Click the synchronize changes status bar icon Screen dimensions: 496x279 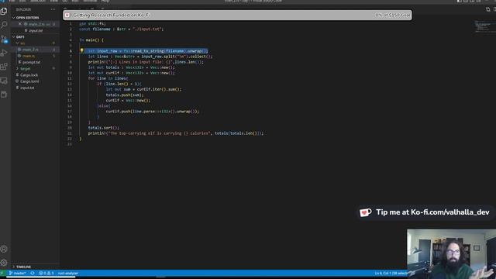pyautogui.click(x=33, y=273)
